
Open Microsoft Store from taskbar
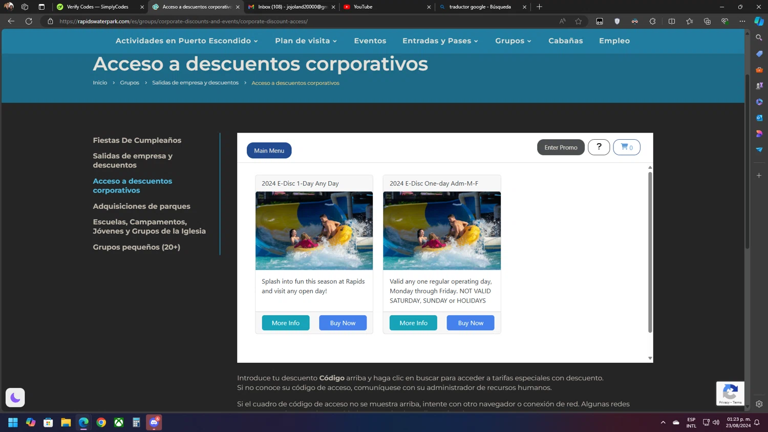[48, 422]
